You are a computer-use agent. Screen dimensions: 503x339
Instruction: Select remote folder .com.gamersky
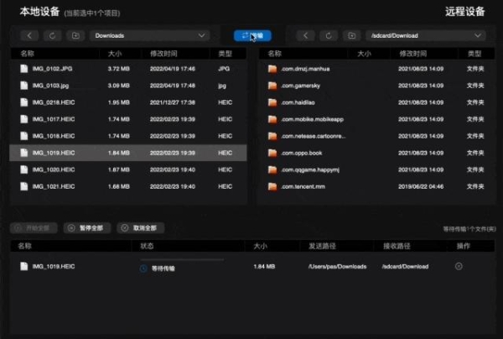coord(377,86)
